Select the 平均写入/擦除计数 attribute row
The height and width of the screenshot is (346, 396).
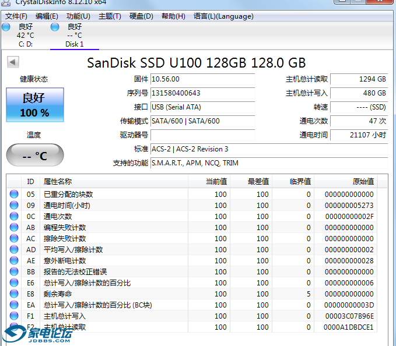pyautogui.click(x=192, y=250)
